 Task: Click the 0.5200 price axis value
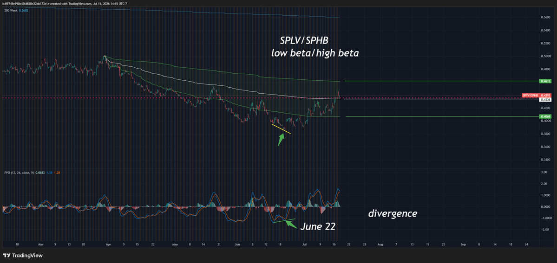pos(546,43)
